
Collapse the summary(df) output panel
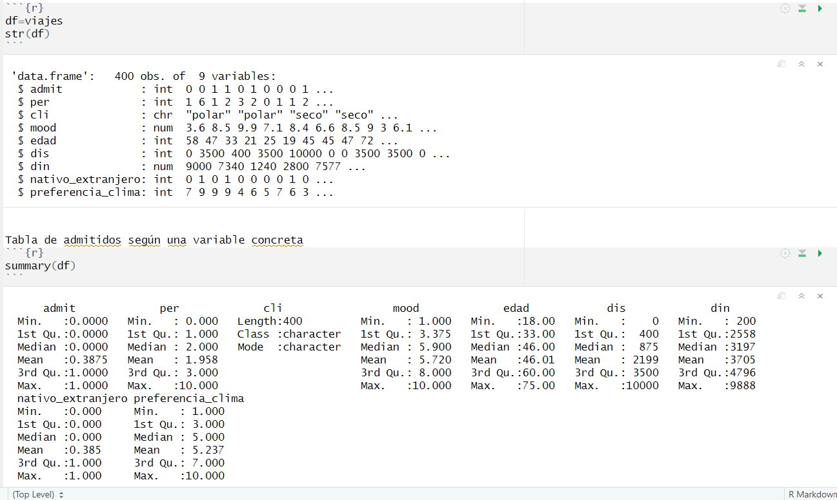[x=801, y=296]
